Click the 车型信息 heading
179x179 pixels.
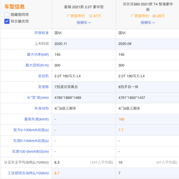coord(14,6)
